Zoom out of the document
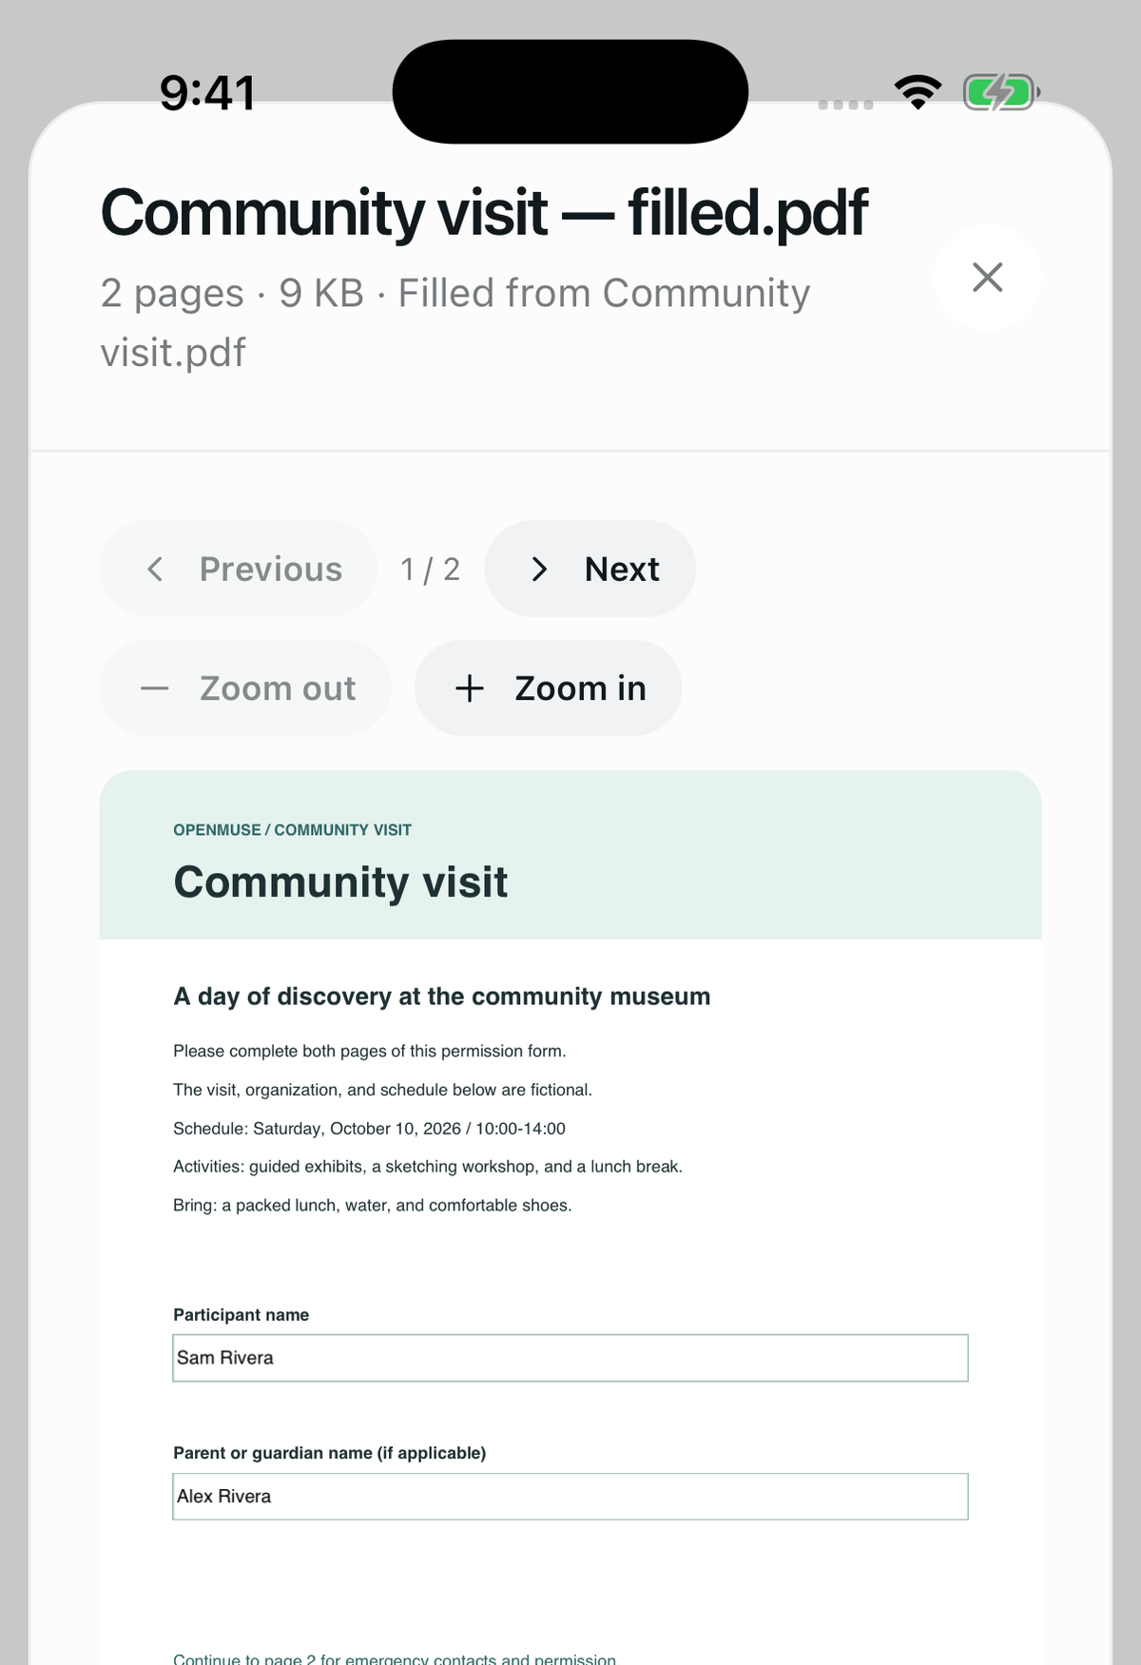The height and width of the screenshot is (1665, 1141). tap(245, 687)
